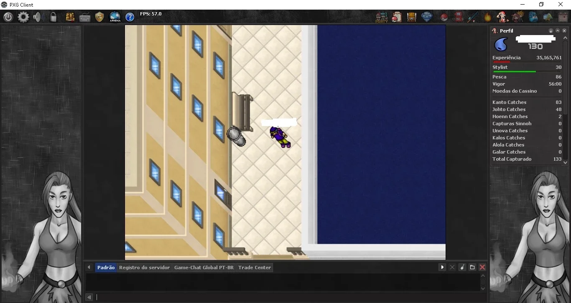This screenshot has height=303, width=571.
Task: Click the red Pokeball icon
Action: pos(444,18)
